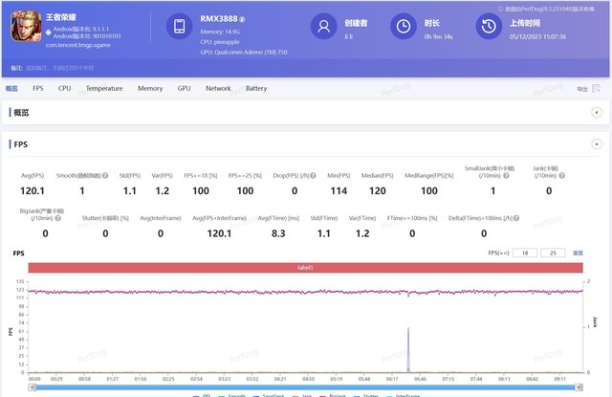The height and width of the screenshot is (397, 612).
Task: Go to the Battery tab
Action: pyautogui.click(x=256, y=88)
